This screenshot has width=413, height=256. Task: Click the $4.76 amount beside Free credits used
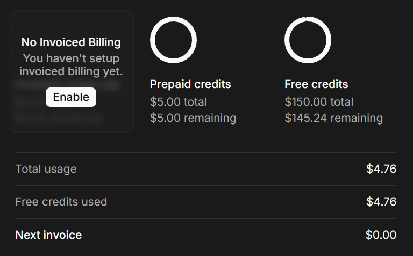click(x=381, y=202)
